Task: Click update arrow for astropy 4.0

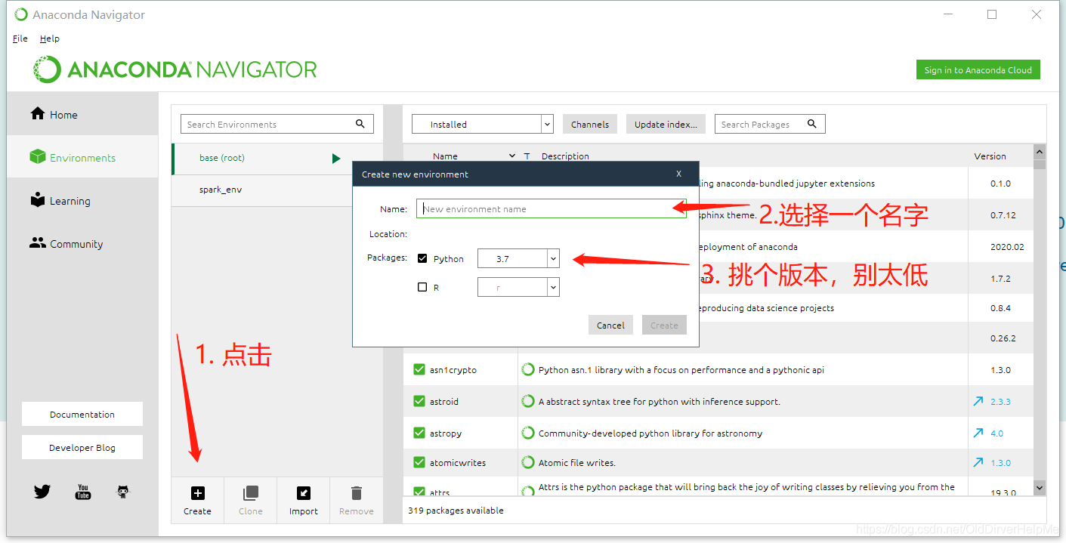Action: coord(978,433)
